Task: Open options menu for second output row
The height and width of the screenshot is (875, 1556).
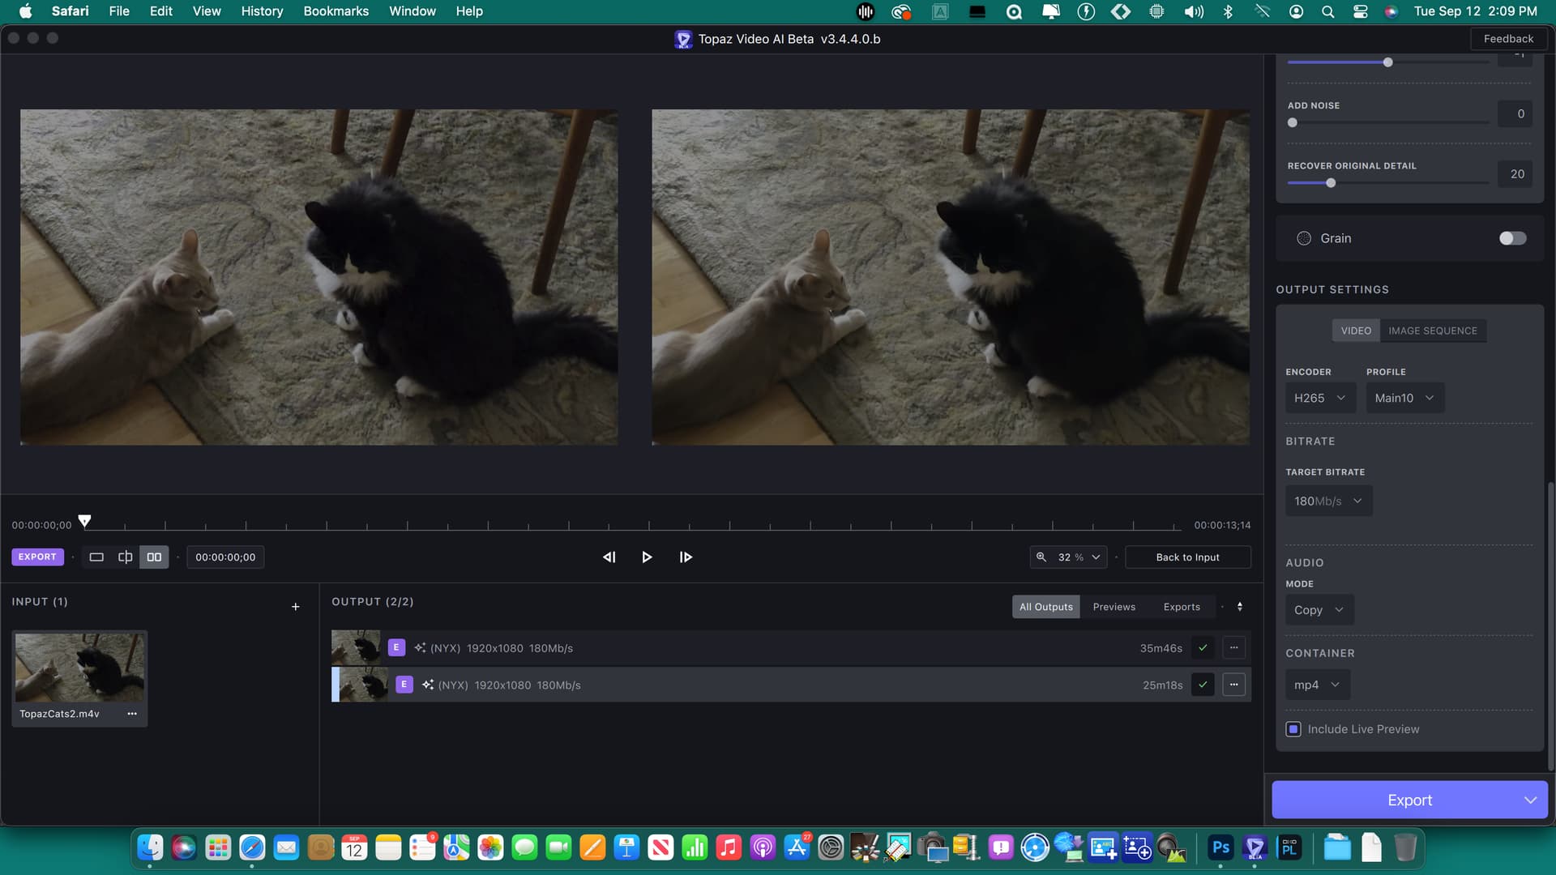Action: (x=1233, y=685)
